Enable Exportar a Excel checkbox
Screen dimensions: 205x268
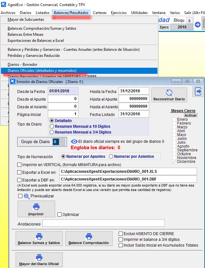click(x=19, y=172)
